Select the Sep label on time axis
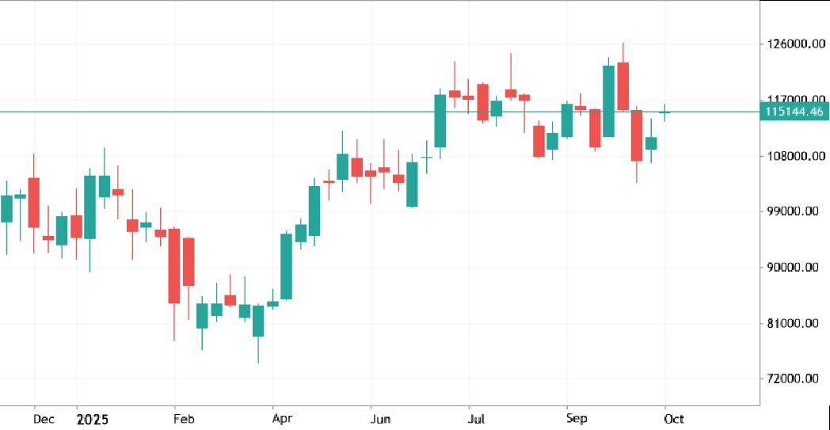This screenshot has height=430, width=830. (577, 418)
